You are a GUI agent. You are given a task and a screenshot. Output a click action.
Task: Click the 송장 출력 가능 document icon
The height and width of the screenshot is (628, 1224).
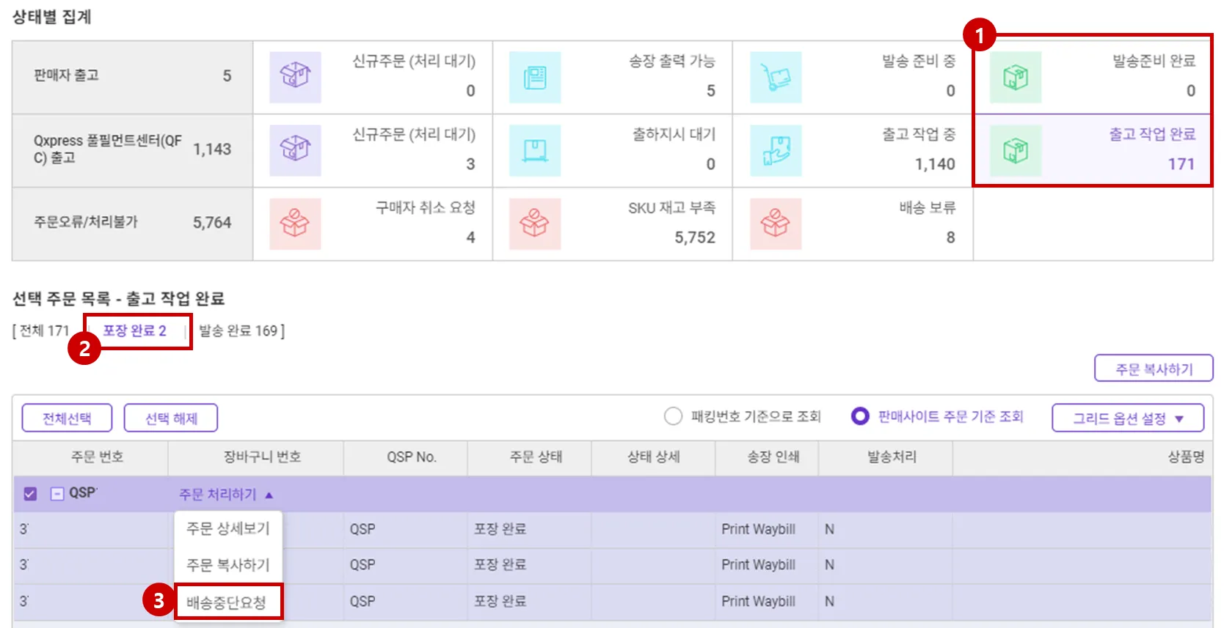point(535,77)
